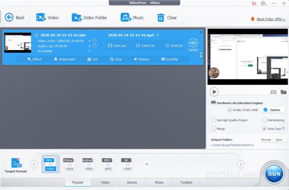Screen dimensions: 289x190
Task: Expand the No Subtitle selector
Action: click(90, 51)
